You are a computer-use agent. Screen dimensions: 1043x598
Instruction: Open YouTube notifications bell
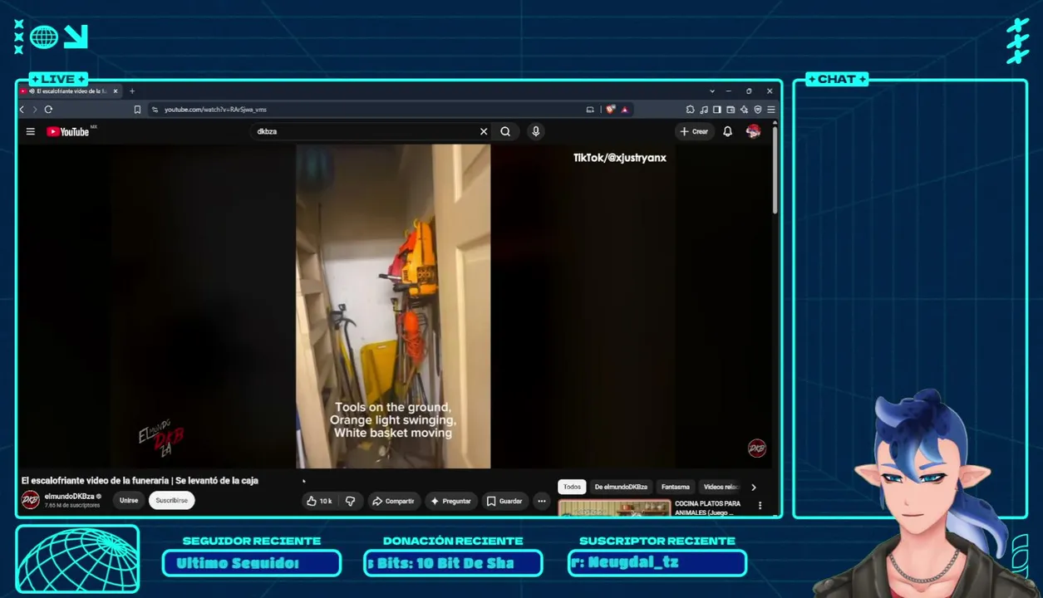tap(727, 131)
